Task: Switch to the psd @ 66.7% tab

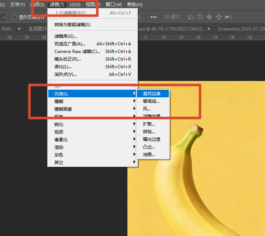Action: tap(172, 29)
